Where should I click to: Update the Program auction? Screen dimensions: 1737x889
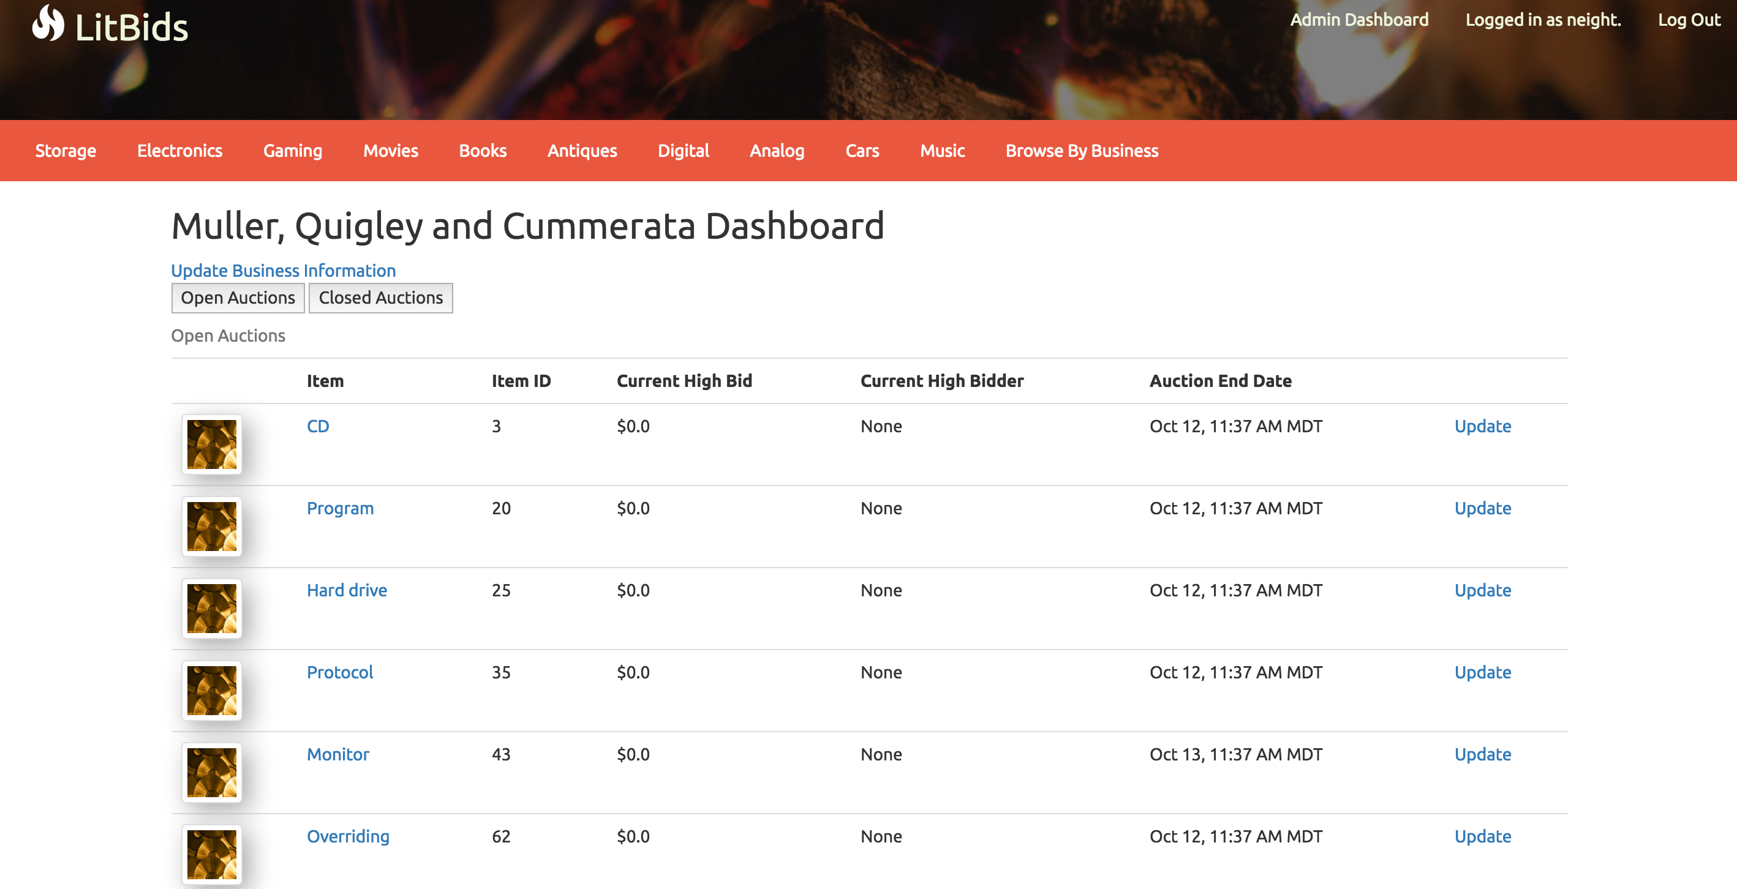pos(1482,508)
